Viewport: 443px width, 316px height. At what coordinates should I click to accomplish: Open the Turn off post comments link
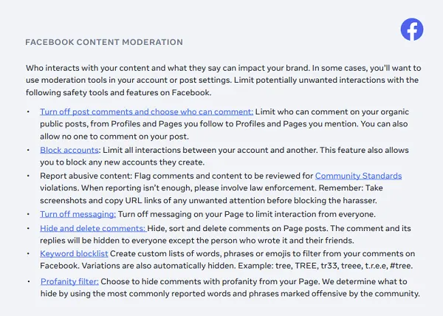pos(146,111)
